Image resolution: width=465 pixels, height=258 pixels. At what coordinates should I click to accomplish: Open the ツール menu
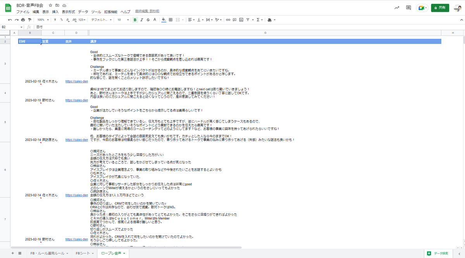(96, 12)
